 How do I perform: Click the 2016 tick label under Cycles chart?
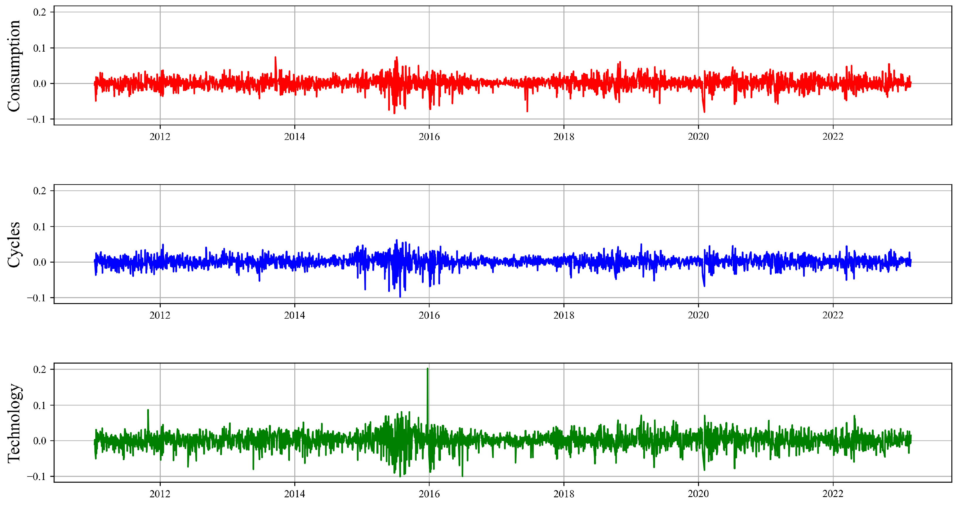click(x=429, y=315)
